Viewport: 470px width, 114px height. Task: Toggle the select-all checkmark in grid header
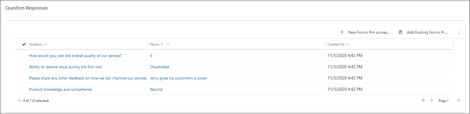(24, 44)
